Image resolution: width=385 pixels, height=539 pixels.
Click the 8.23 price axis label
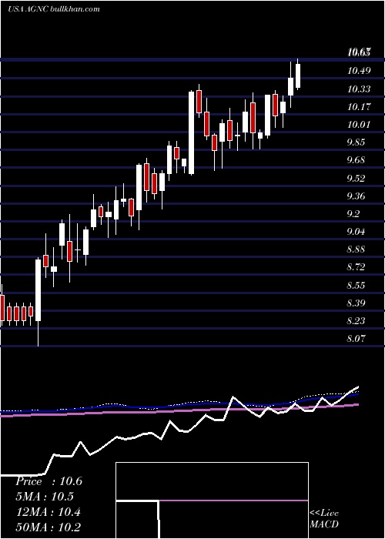coord(356,321)
